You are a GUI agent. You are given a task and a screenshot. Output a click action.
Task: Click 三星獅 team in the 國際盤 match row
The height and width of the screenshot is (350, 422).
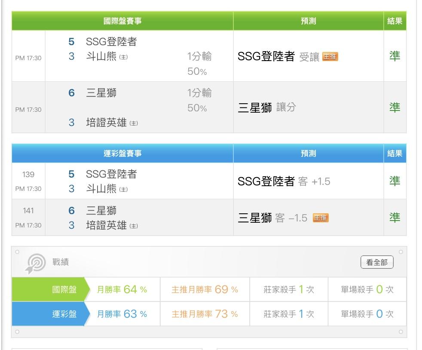click(x=101, y=93)
